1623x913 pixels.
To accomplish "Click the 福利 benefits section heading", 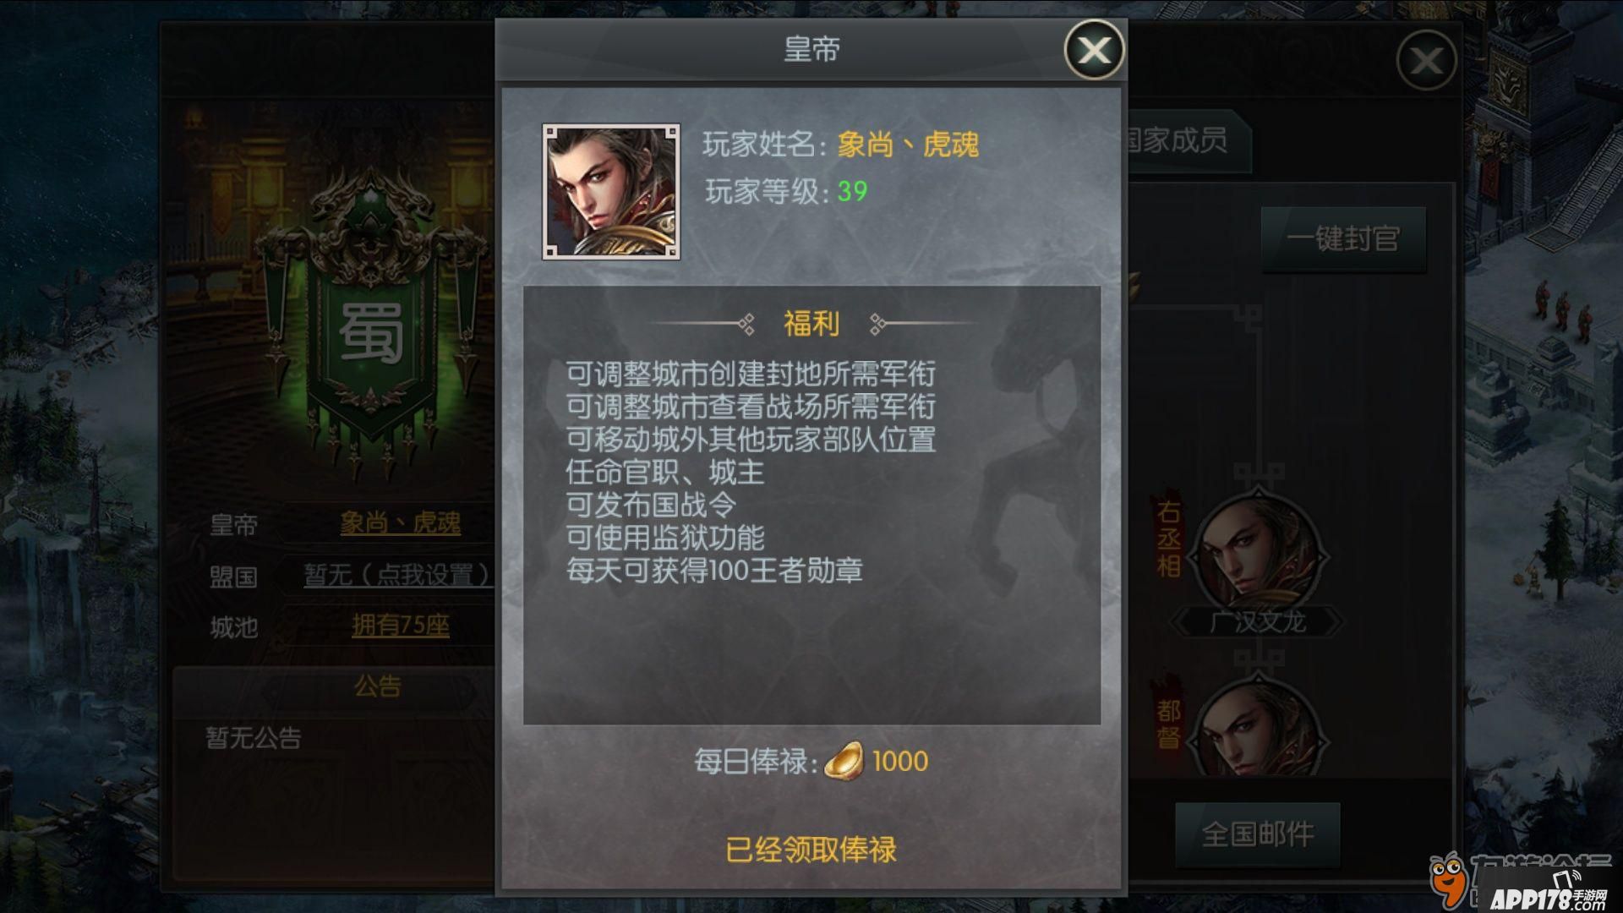I will (x=811, y=324).
